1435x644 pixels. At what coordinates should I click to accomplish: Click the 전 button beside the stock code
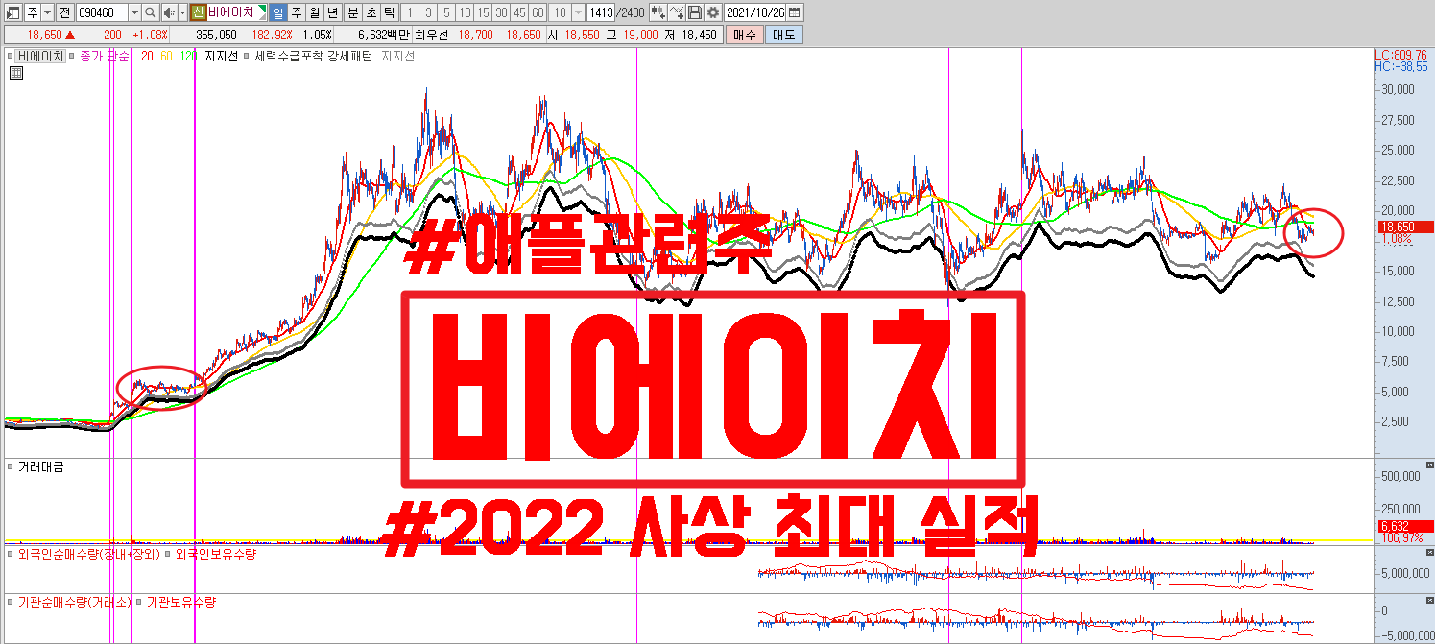[x=63, y=12]
